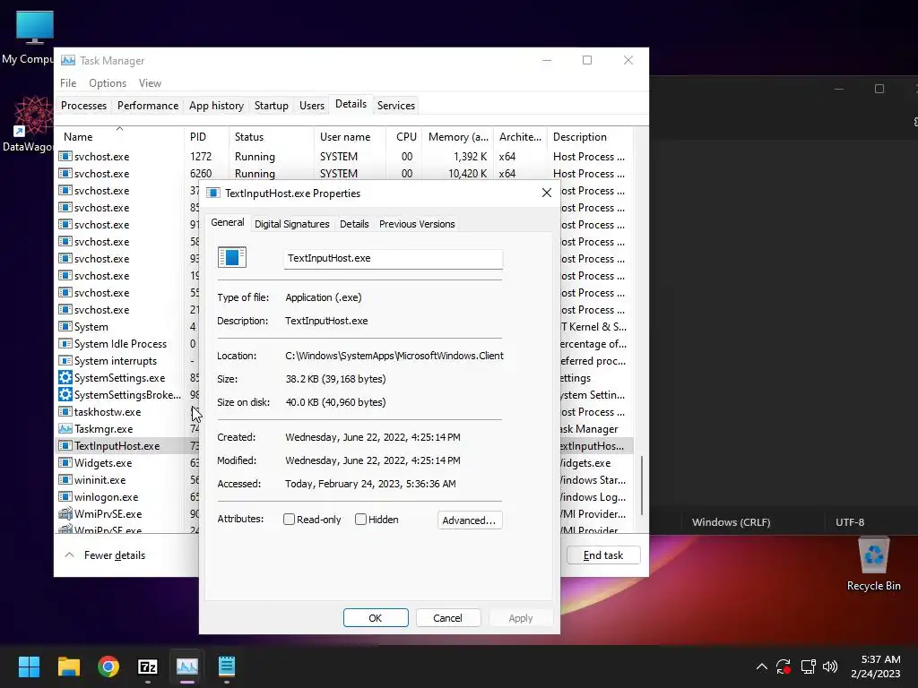Screen dimensions: 918x688
Task: Click the TextInputHost.exe Properties title icon
Action: [213, 193]
